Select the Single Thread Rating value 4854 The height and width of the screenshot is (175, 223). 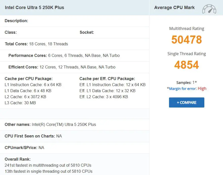click(x=186, y=65)
